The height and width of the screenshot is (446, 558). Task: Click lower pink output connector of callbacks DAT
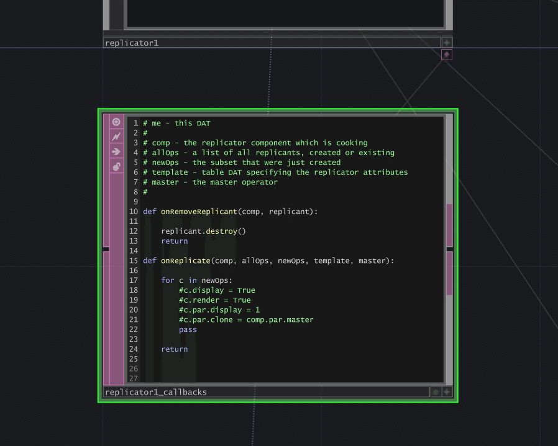450,274
